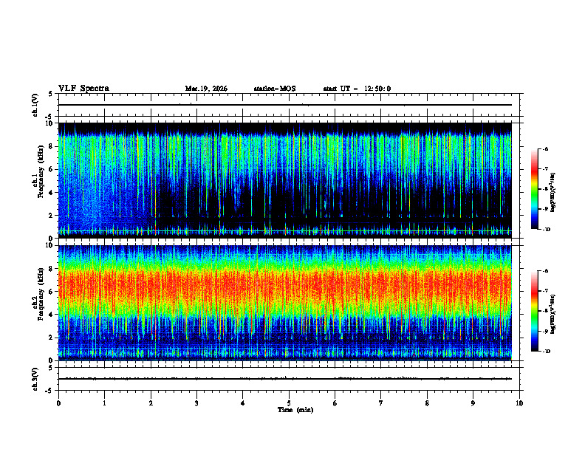Click the "-10" label on the ch.2 color bar
This screenshot has width=585, height=452.
coord(547,351)
